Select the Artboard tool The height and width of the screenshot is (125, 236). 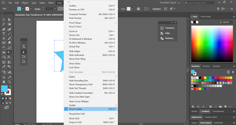4,77
